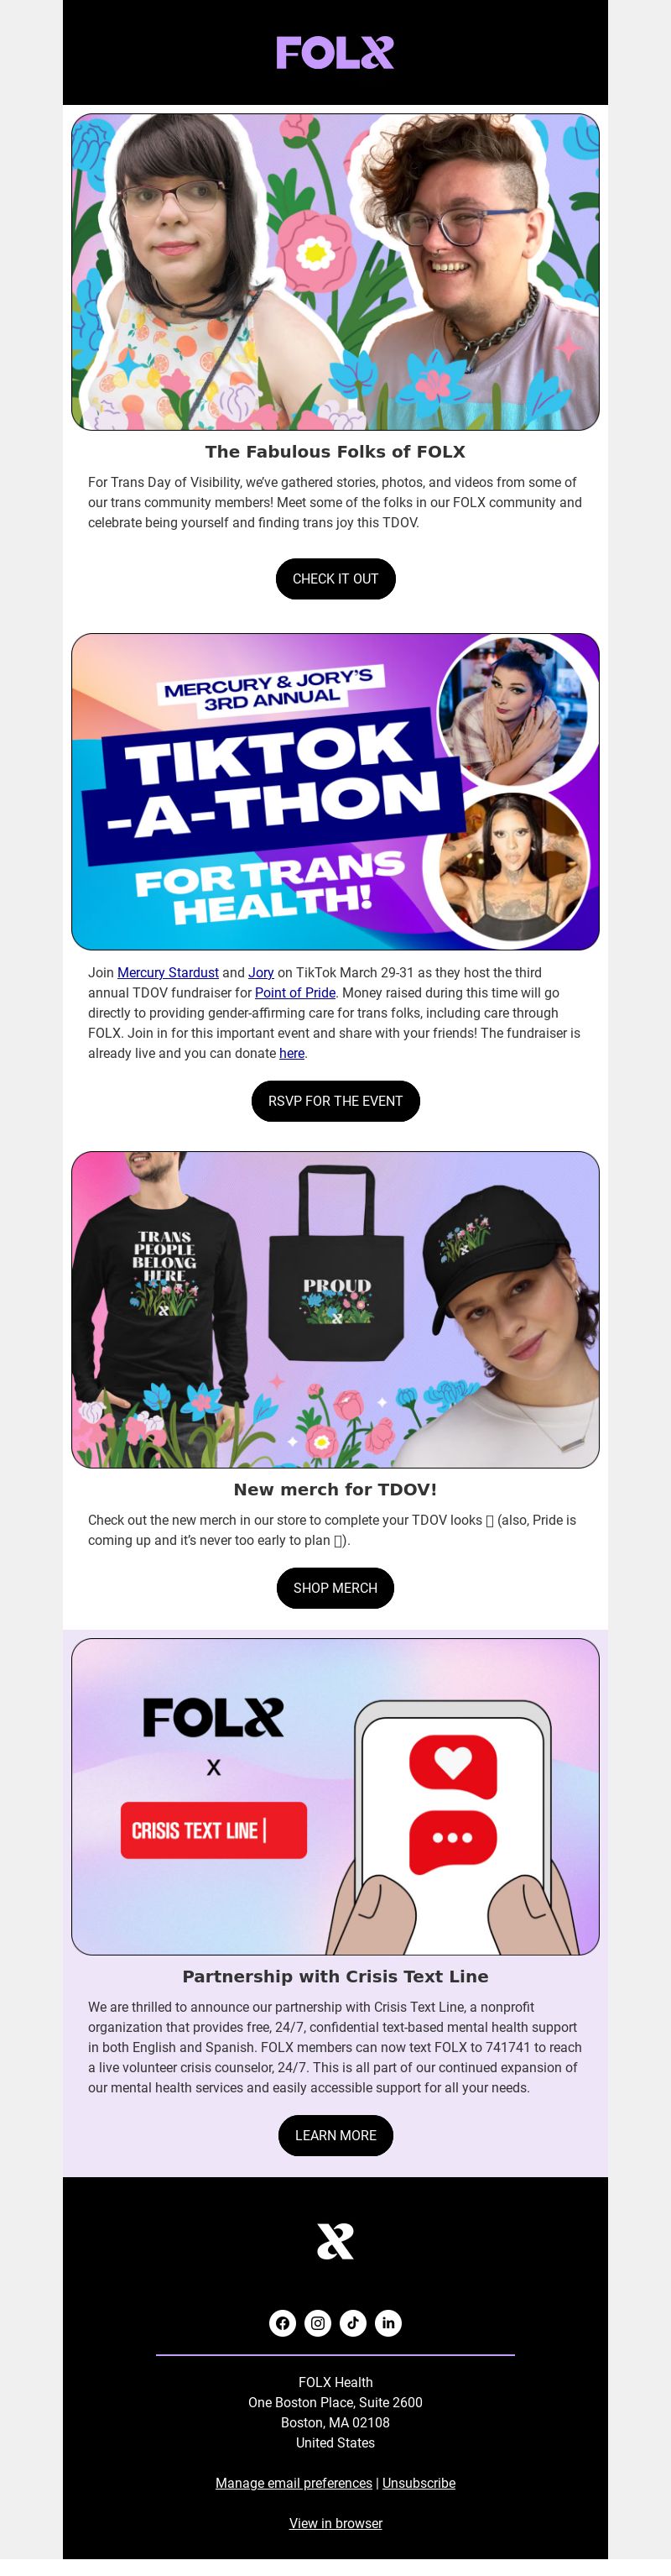Viewport: 671px width, 2576px height.
Task: Click the donate 'here' link
Action: pos(292,1053)
